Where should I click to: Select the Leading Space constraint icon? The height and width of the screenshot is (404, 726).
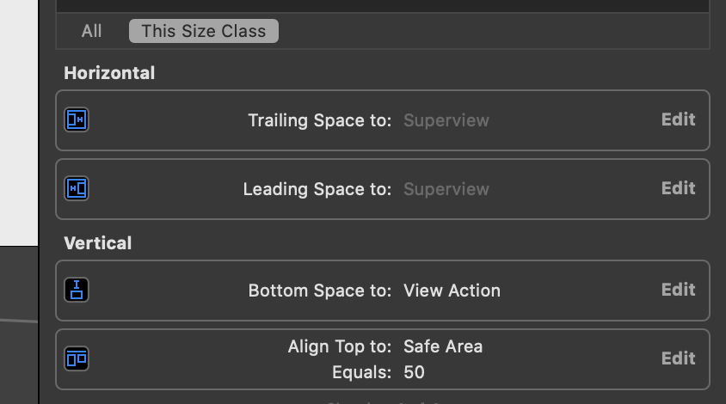click(x=77, y=188)
